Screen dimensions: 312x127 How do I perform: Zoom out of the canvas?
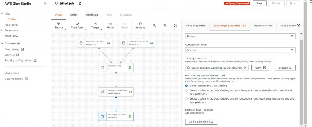pos(165,26)
